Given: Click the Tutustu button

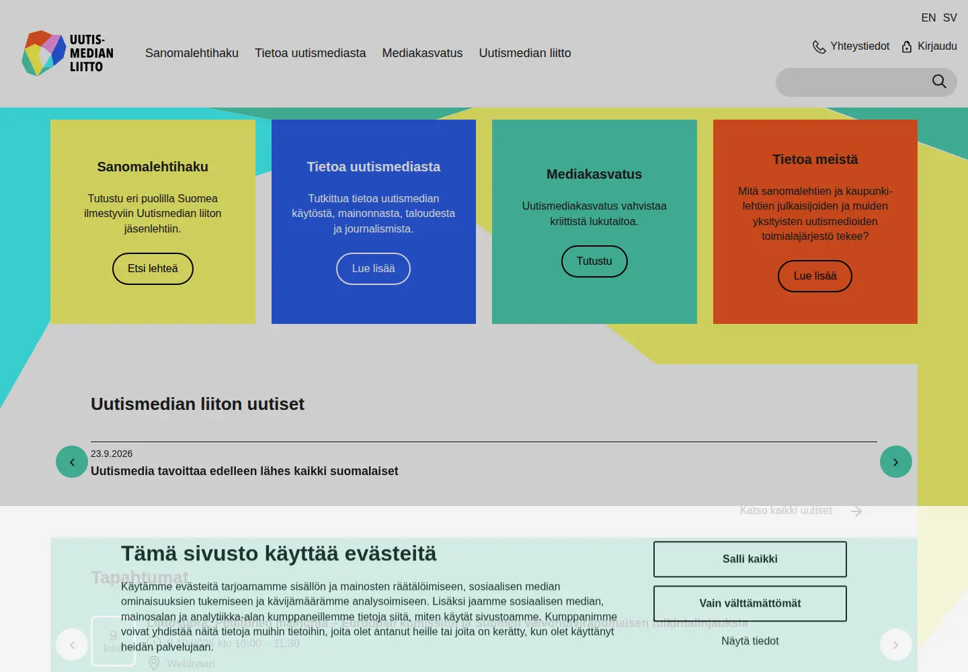Looking at the screenshot, I should (594, 261).
